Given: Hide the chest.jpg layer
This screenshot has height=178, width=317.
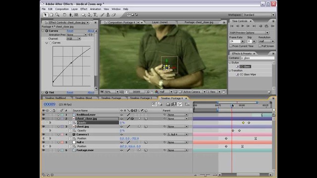Looking at the screenshot, I should pyautogui.click(x=43, y=127).
